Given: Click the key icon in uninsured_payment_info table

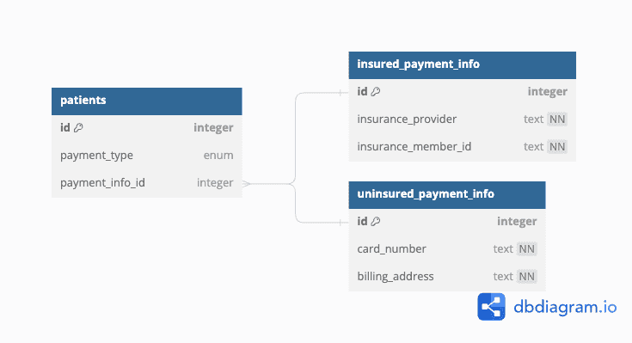Looking at the screenshot, I should click(375, 221).
